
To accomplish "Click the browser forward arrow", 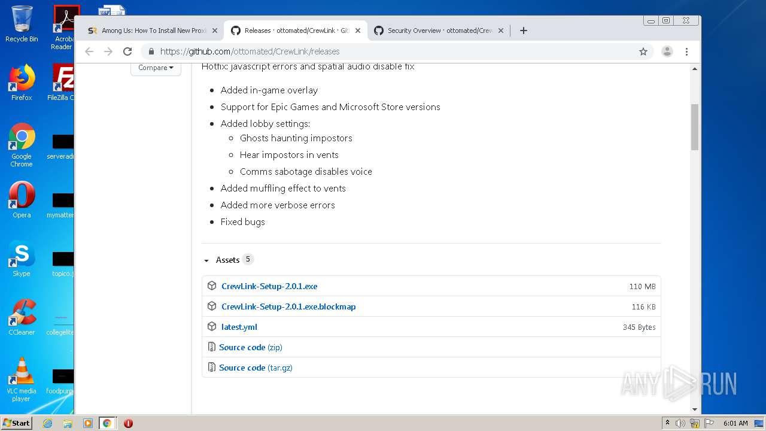I will tap(108, 51).
